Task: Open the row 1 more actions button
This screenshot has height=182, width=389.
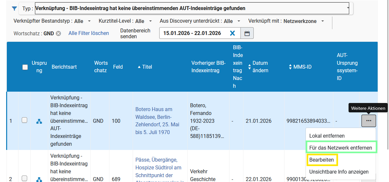Action: (369, 120)
